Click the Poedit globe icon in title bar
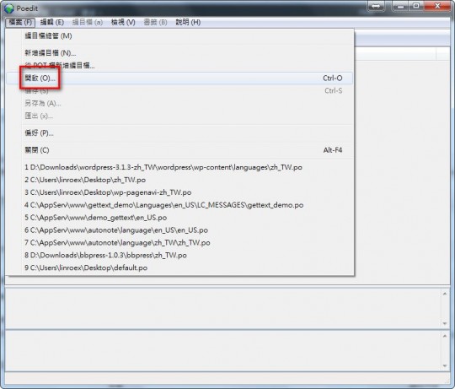This screenshot has height=389, width=455. [x=8, y=8]
